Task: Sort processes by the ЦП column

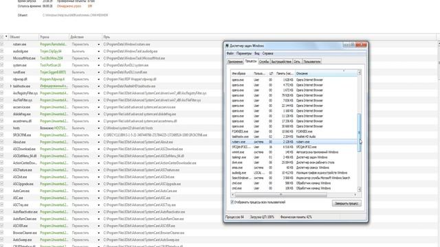Action: click(x=271, y=73)
